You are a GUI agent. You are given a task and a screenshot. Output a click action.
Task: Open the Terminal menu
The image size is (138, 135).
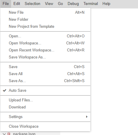pyautogui.click(x=91, y=4)
